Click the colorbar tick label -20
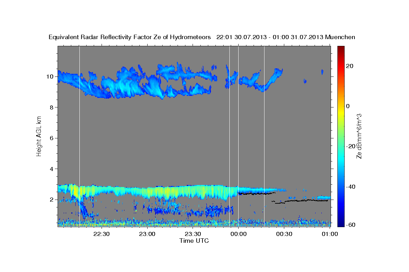The image size is (409, 272). 350,146
